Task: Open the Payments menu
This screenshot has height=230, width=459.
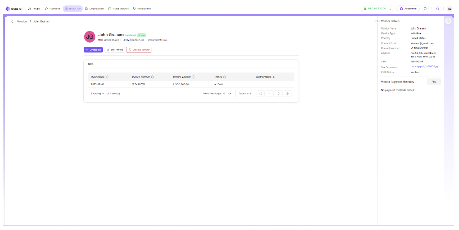Action: 52,9
